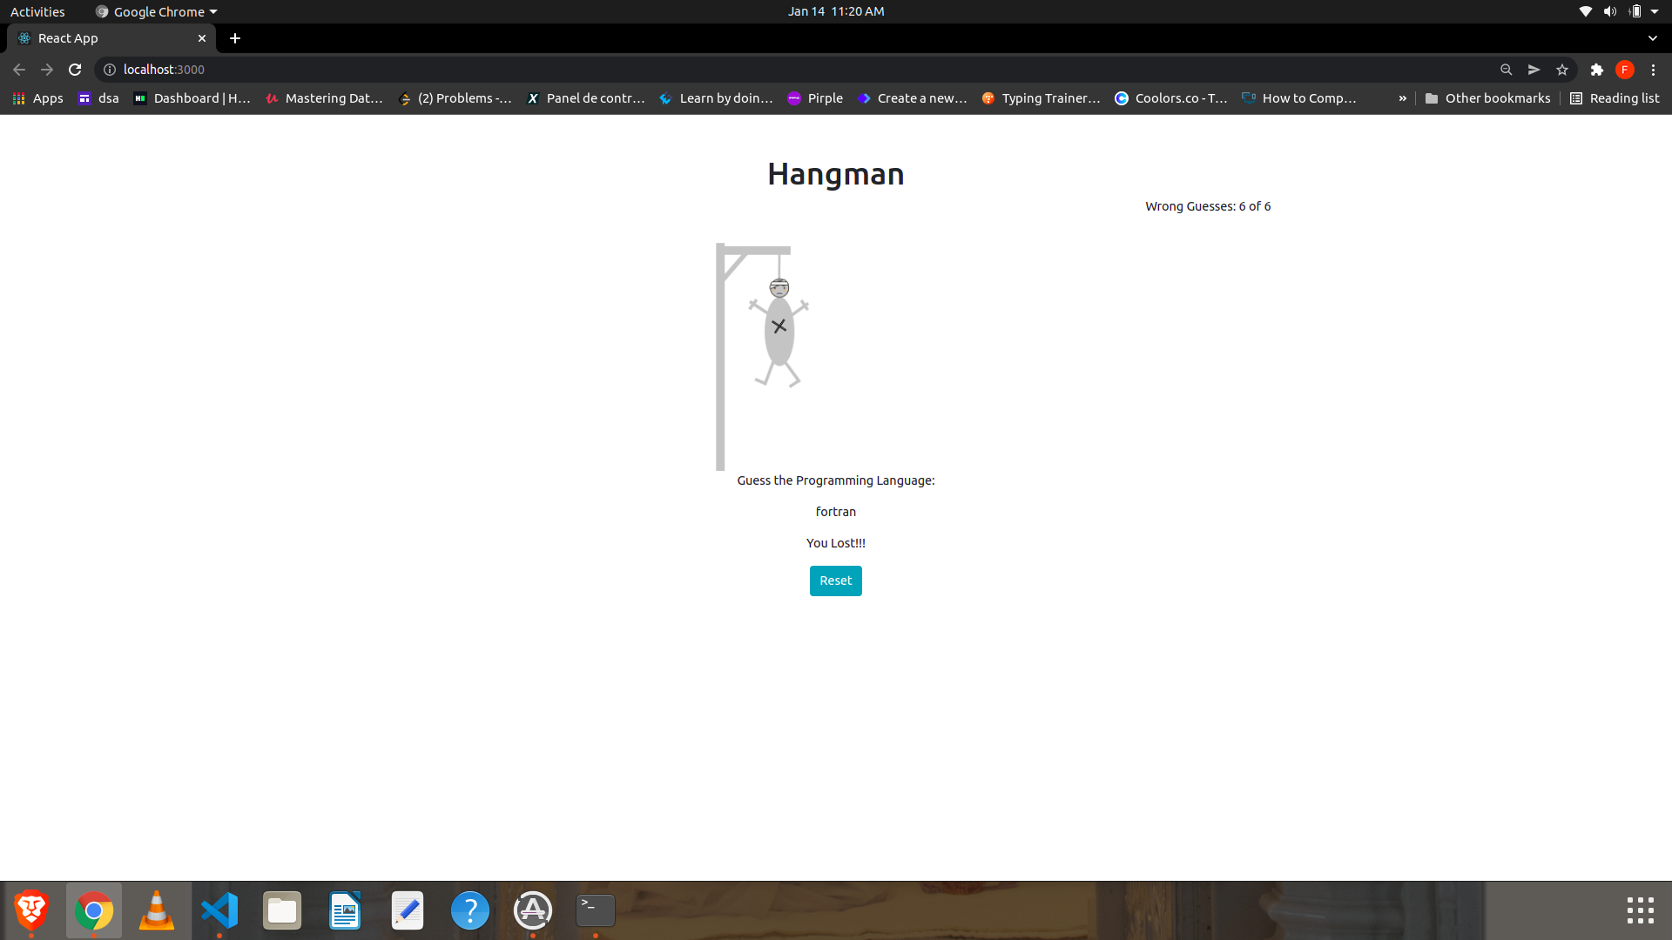Open the Google Chrome app menu
The width and height of the screenshot is (1672, 940).
click(x=157, y=11)
